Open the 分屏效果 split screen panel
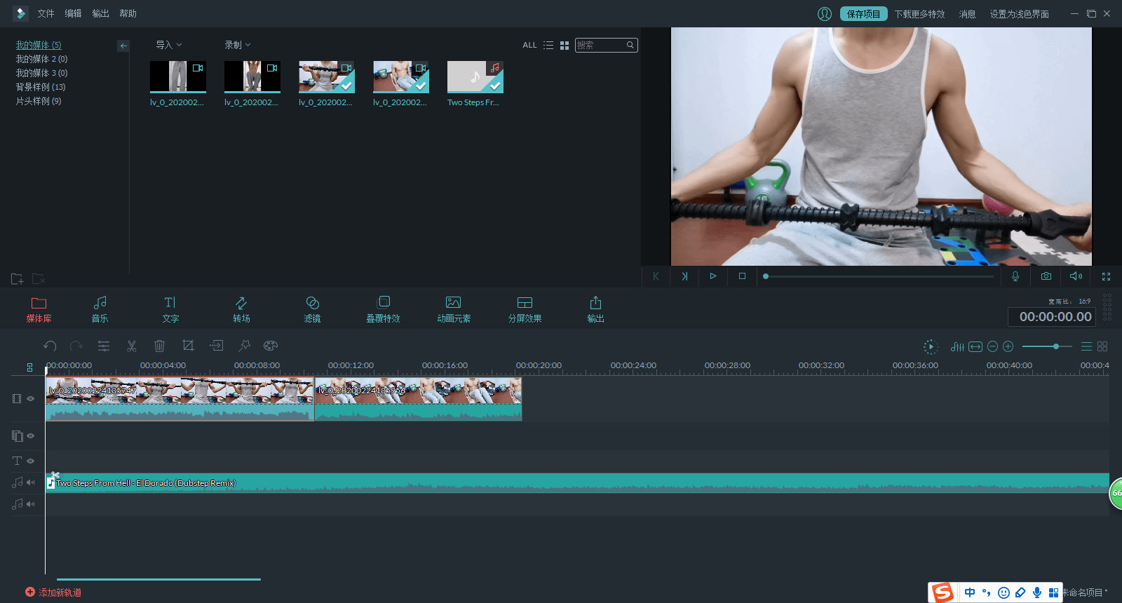Image resolution: width=1122 pixels, height=603 pixels. tap(525, 309)
